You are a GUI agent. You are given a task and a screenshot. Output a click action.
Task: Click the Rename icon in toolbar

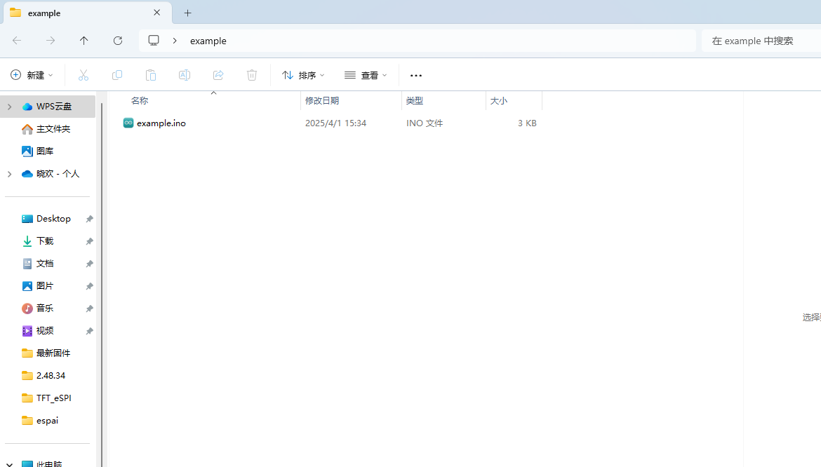(185, 75)
